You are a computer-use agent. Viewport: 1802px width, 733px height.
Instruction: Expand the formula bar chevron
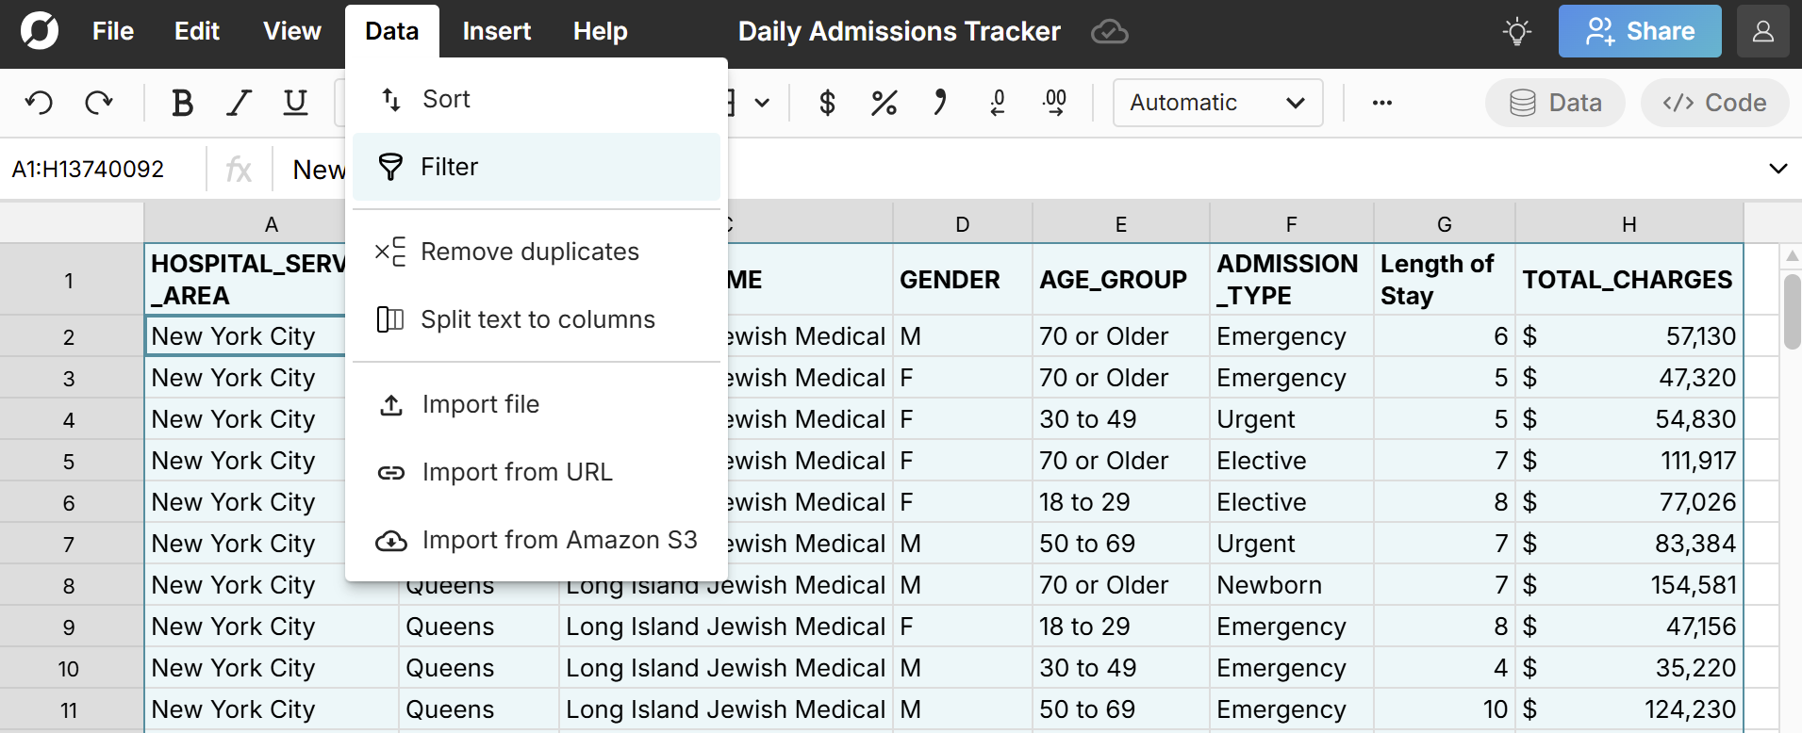(1777, 170)
